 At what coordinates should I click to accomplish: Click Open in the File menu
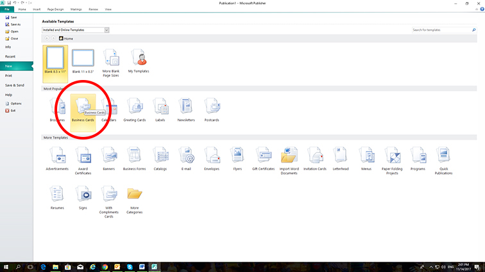(x=12, y=31)
